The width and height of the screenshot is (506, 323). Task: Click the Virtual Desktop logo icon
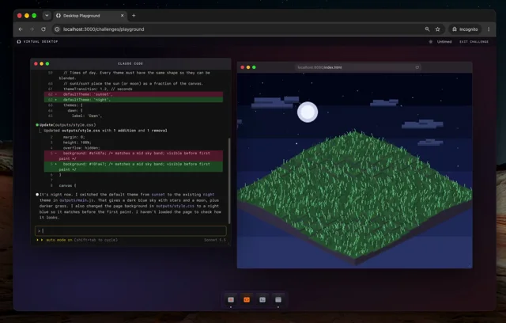point(19,42)
